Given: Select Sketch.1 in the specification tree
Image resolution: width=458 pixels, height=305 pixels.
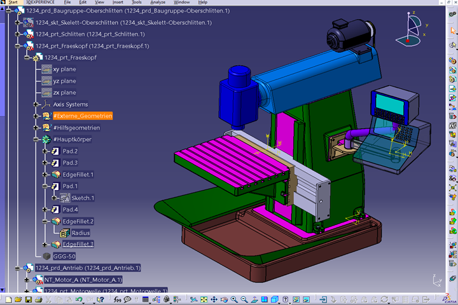Looking at the screenshot, I should (82, 198).
